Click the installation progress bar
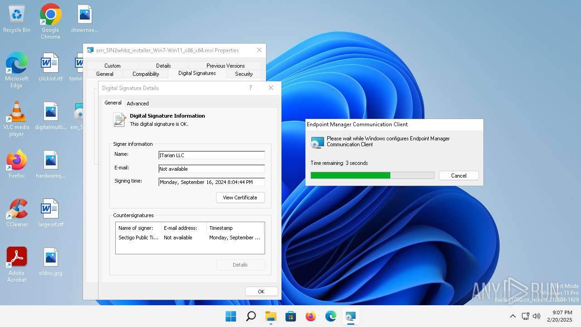Viewport: 581px width, 327px height. pos(372,175)
